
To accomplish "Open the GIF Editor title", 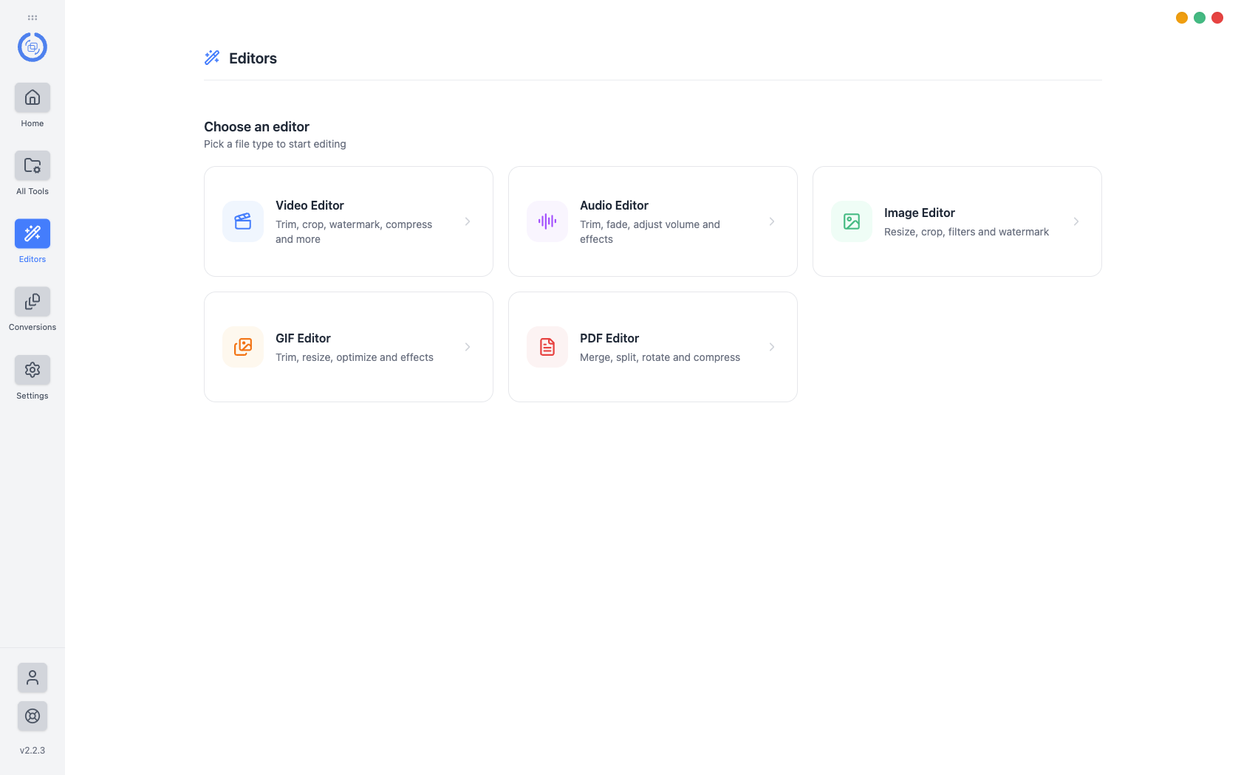I will click(x=303, y=338).
